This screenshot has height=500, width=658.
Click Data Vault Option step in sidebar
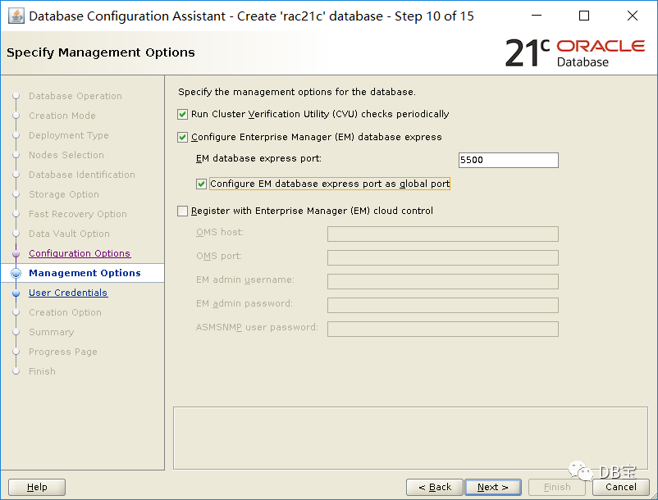(x=69, y=234)
